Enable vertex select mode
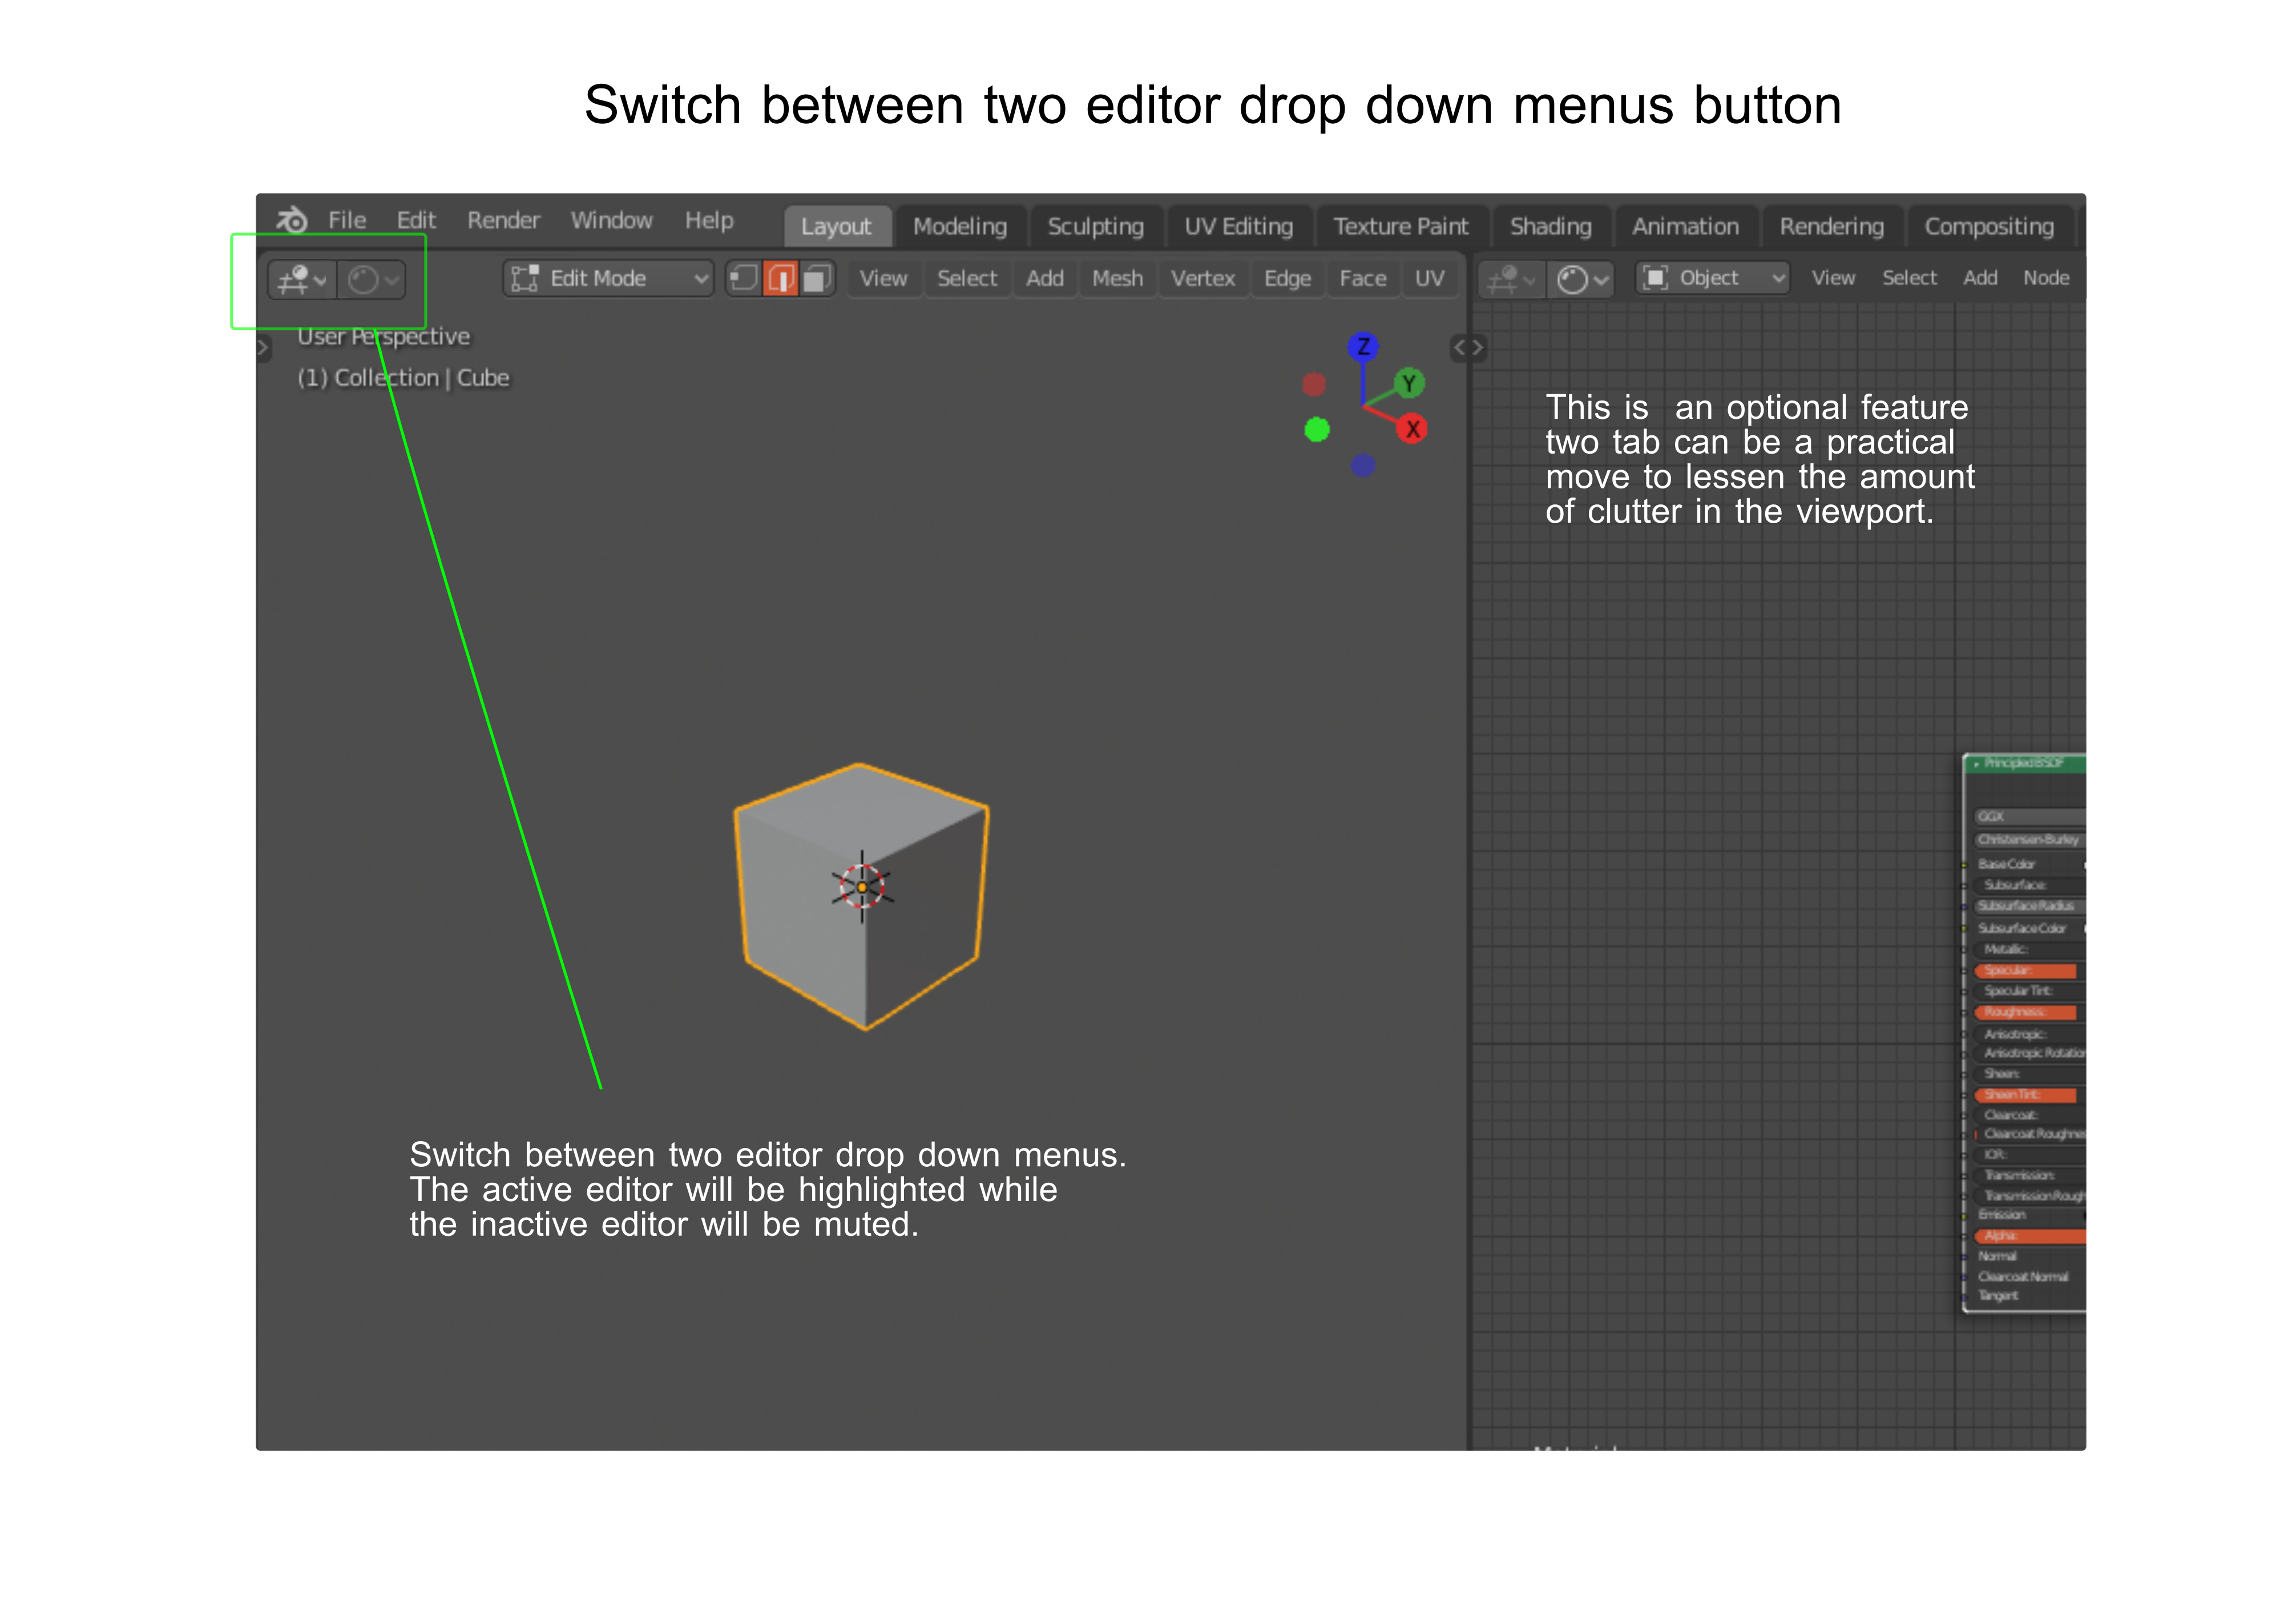This screenshot has width=2296, height=1621. coord(743,278)
